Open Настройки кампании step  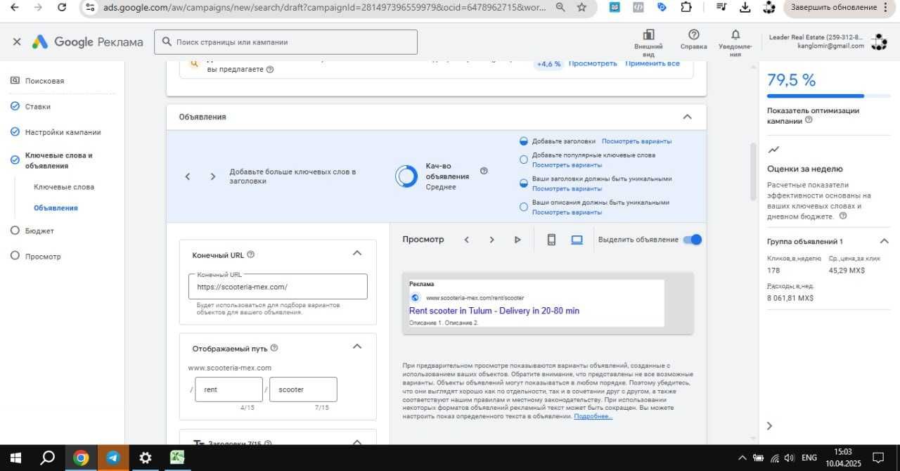tap(63, 132)
